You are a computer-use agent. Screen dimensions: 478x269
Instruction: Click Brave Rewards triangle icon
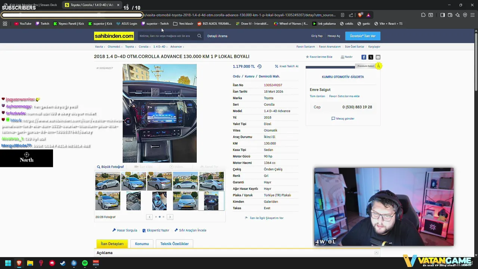368,15
